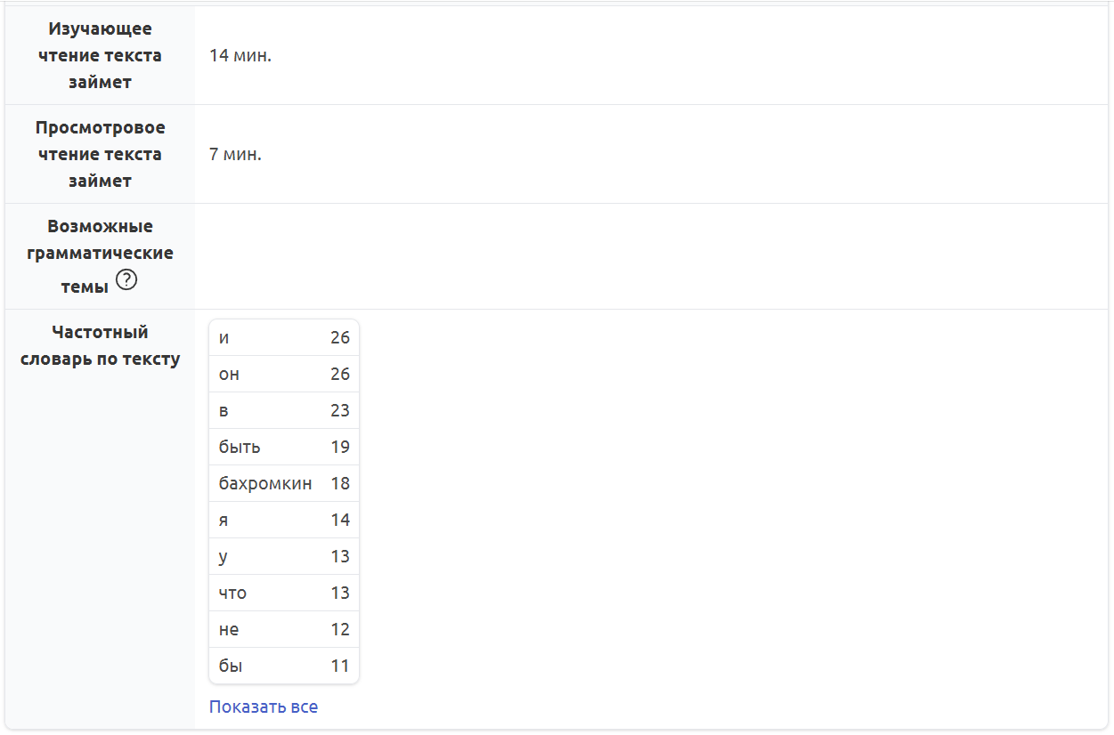The image size is (1114, 735).
Task: Select the word 'у' in the frequency dictionary
Action: [x=224, y=557]
